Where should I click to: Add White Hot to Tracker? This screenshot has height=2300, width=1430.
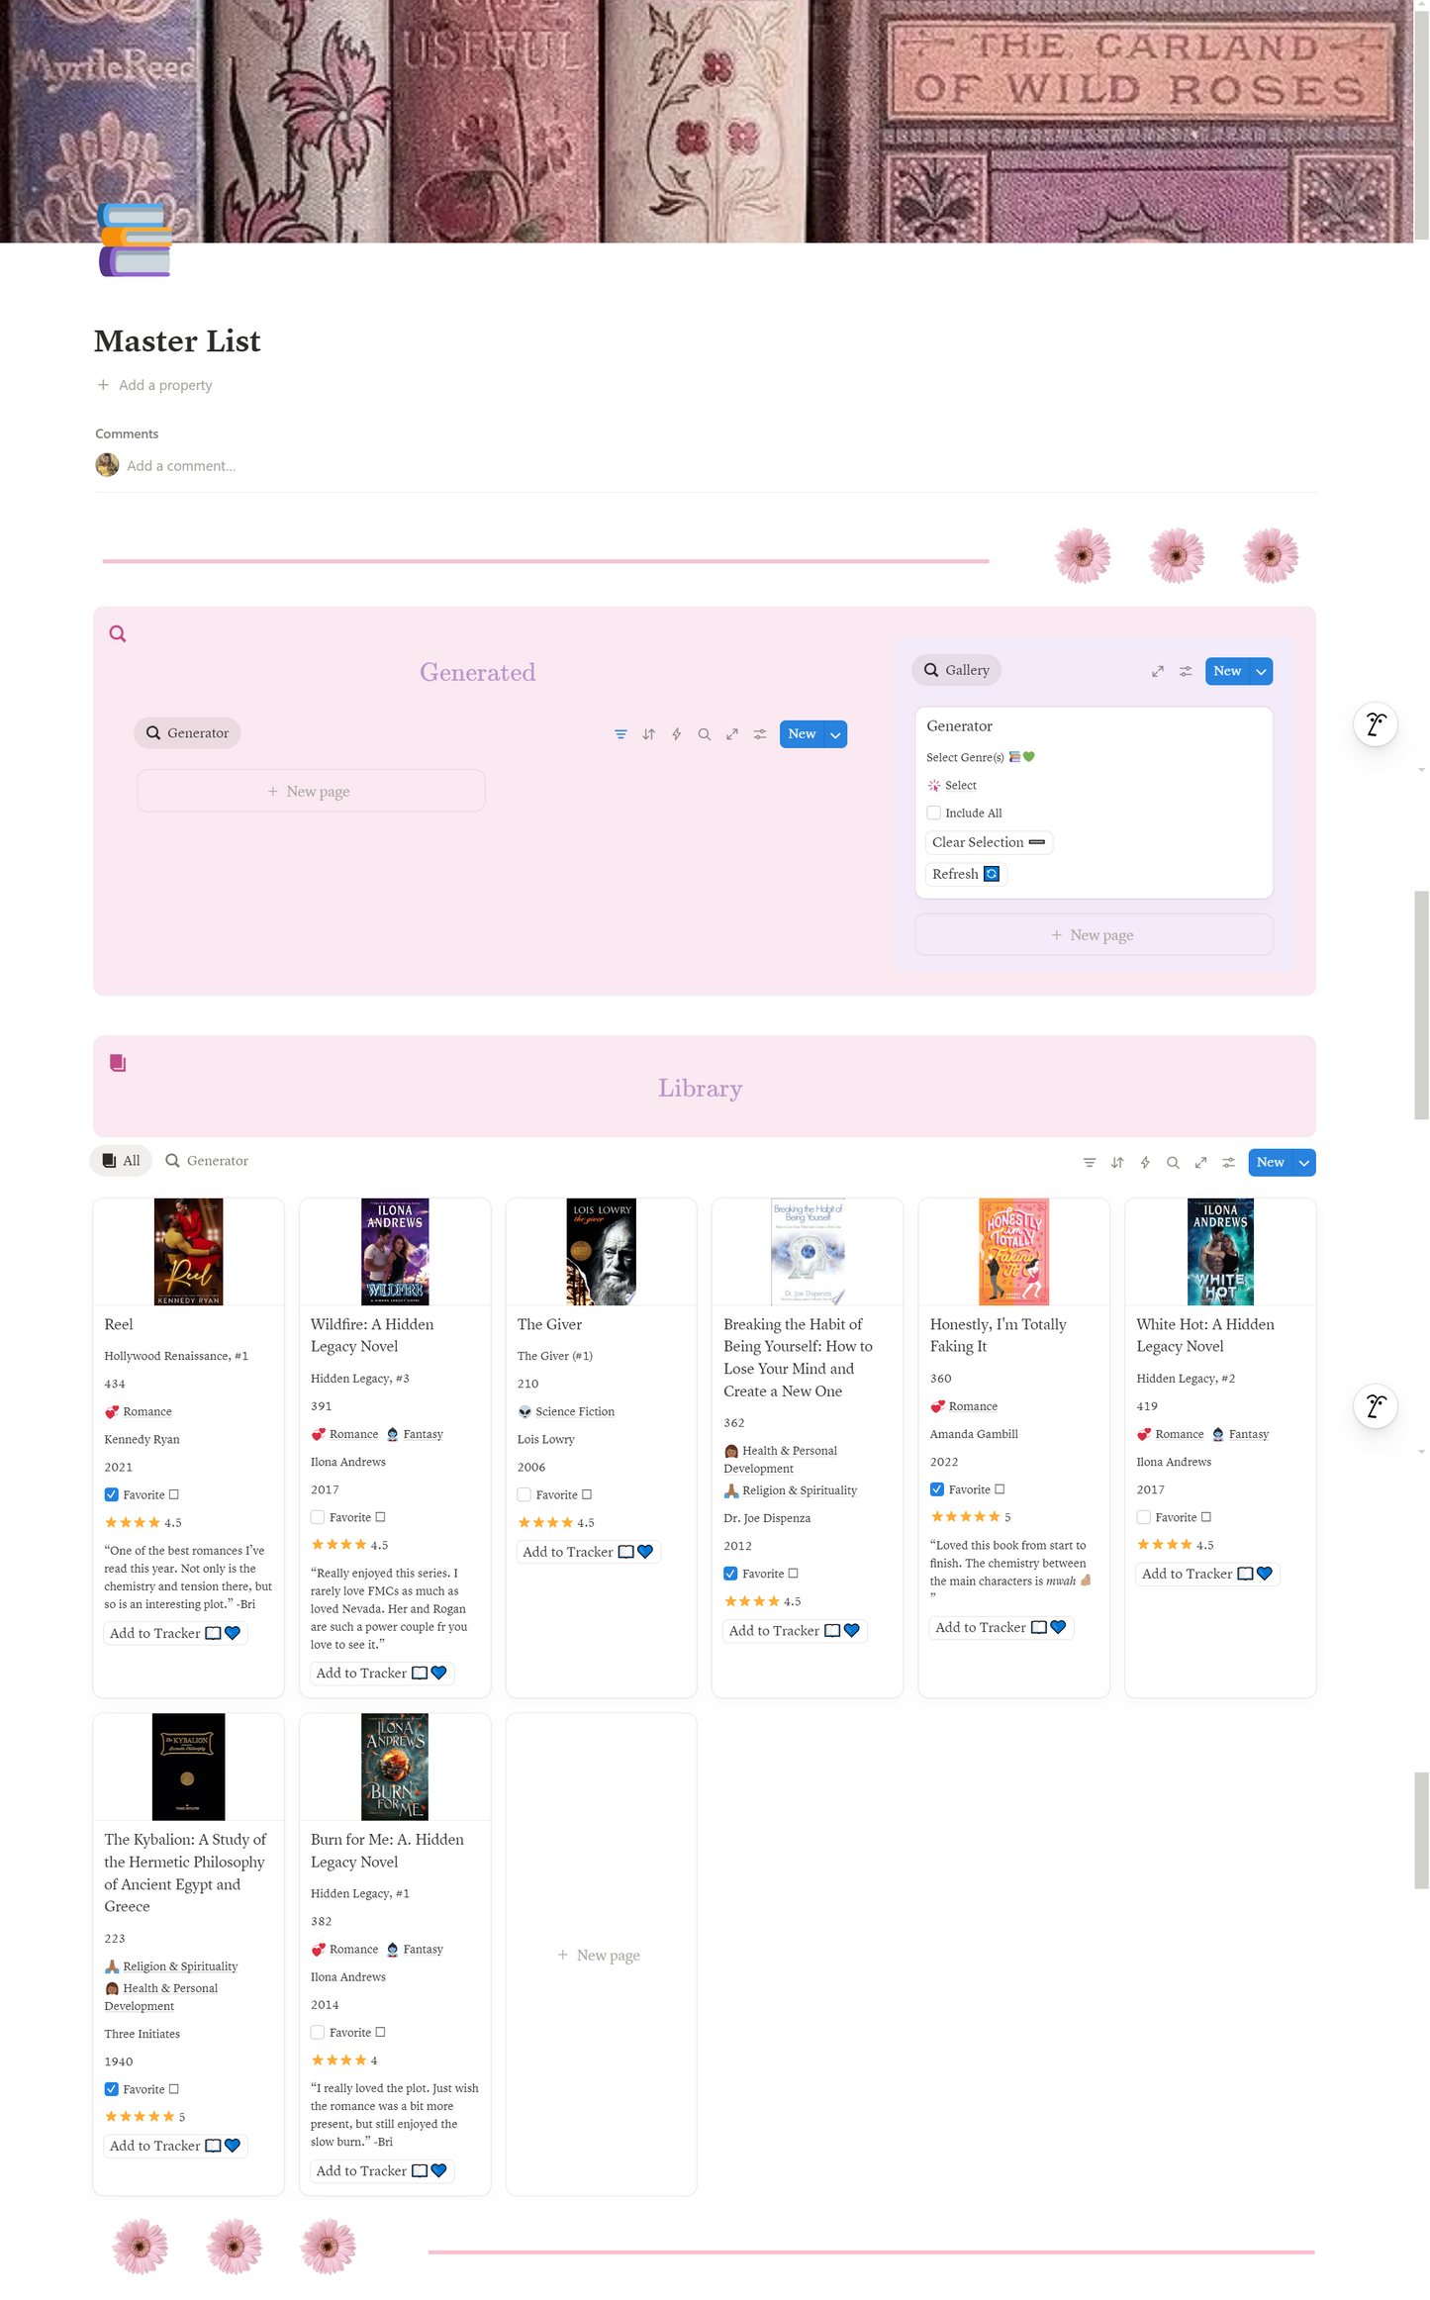point(1207,1574)
